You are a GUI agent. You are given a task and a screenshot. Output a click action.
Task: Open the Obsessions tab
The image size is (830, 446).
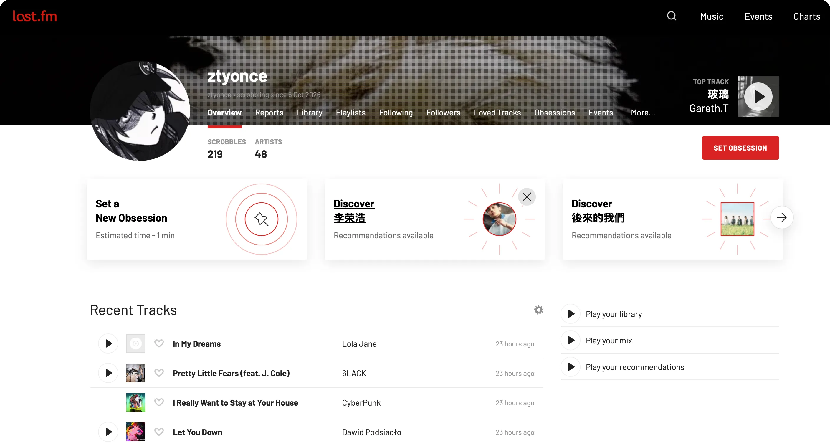point(555,113)
